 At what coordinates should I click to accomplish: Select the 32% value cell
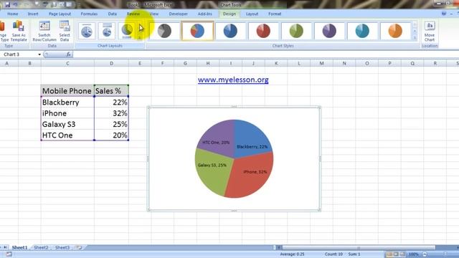111,113
